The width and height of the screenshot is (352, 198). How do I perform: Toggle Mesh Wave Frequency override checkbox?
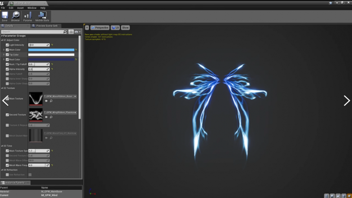(7, 165)
